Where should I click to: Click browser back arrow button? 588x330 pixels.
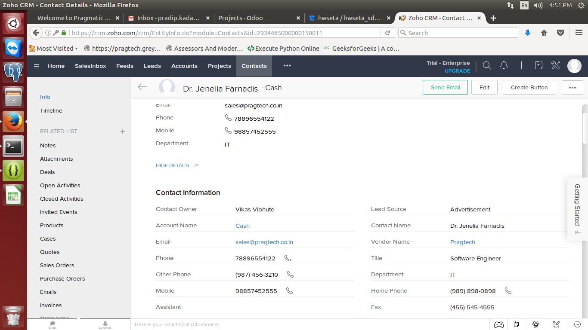point(36,33)
